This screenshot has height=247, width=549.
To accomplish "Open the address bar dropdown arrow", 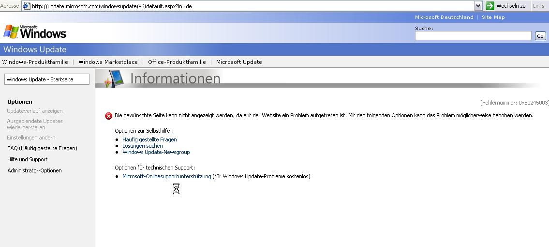I will click(478, 6).
